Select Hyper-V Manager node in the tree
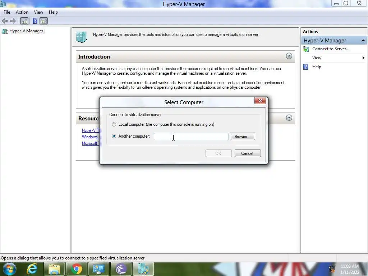This screenshot has width=368, height=276. coord(23,31)
